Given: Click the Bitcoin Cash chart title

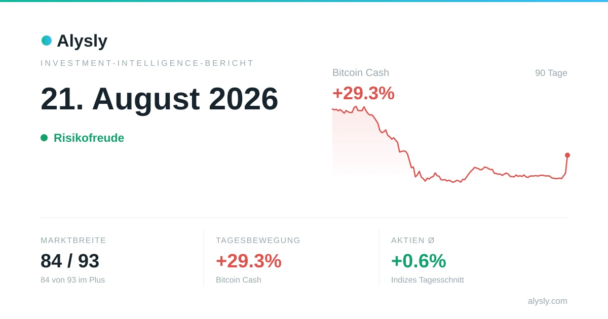Looking at the screenshot, I should point(361,72).
